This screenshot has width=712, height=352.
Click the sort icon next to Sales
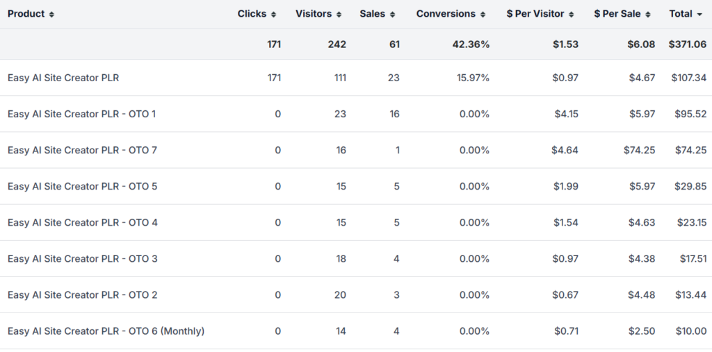pyautogui.click(x=392, y=15)
